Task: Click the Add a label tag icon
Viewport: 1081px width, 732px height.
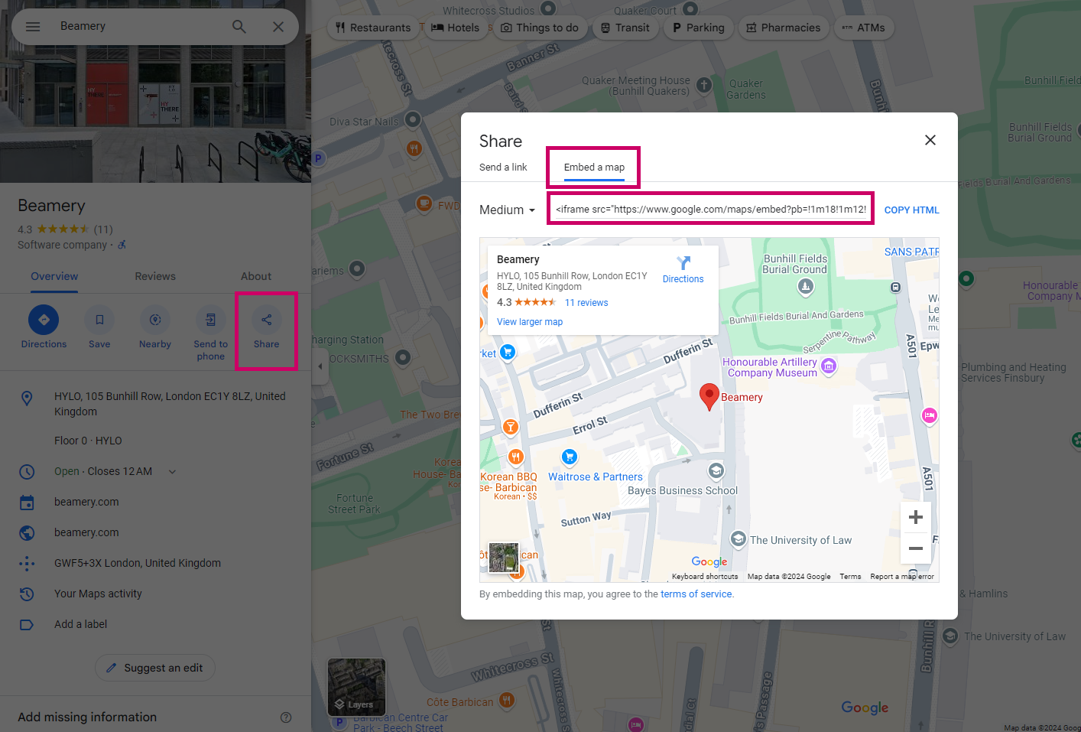Action: tap(27, 625)
